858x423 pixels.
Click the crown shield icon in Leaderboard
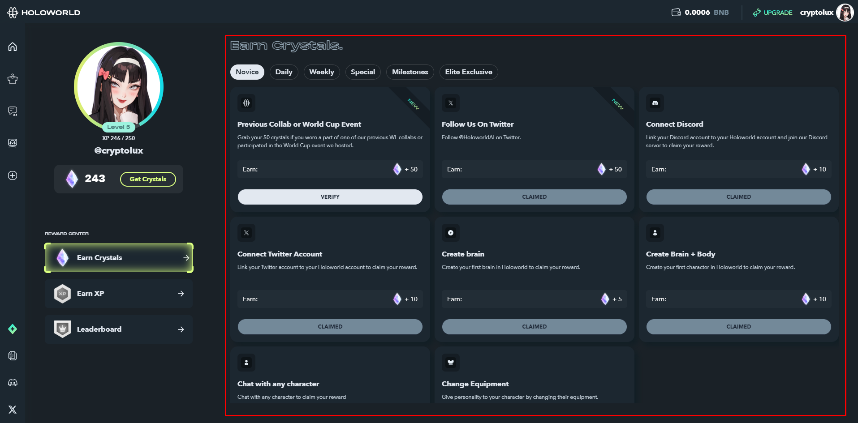pyautogui.click(x=63, y=329)
